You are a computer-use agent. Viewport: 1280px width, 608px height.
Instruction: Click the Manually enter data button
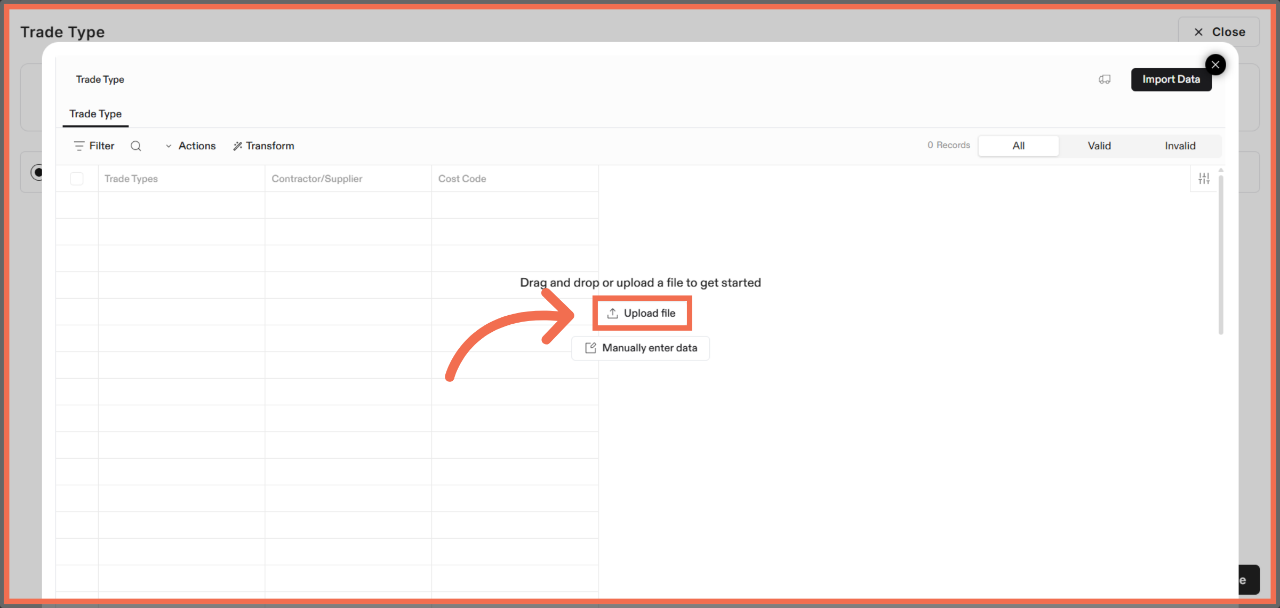click(x=641, y=348)
